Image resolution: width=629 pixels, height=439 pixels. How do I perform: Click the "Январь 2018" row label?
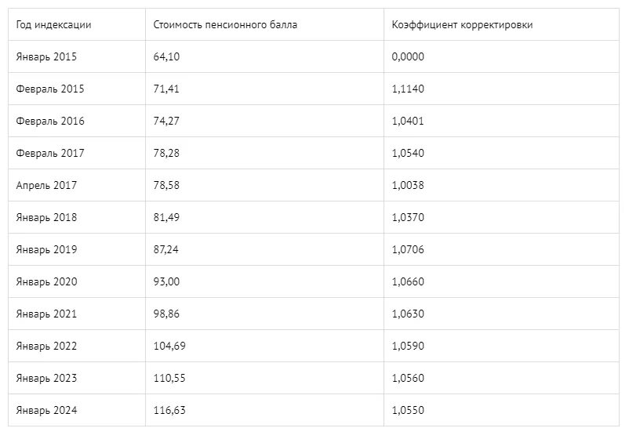[46, 217]
